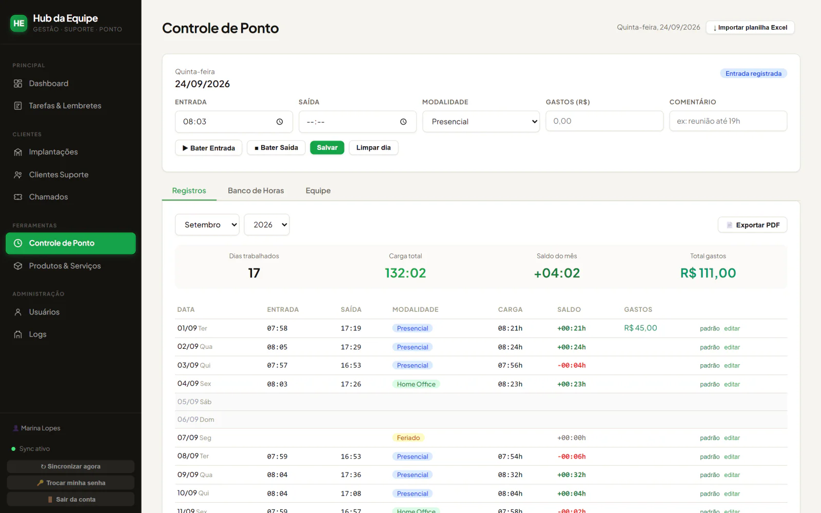Click editar link for 01/09 row
The width and height of the screenshot is (821, 513).
[732, 328]
